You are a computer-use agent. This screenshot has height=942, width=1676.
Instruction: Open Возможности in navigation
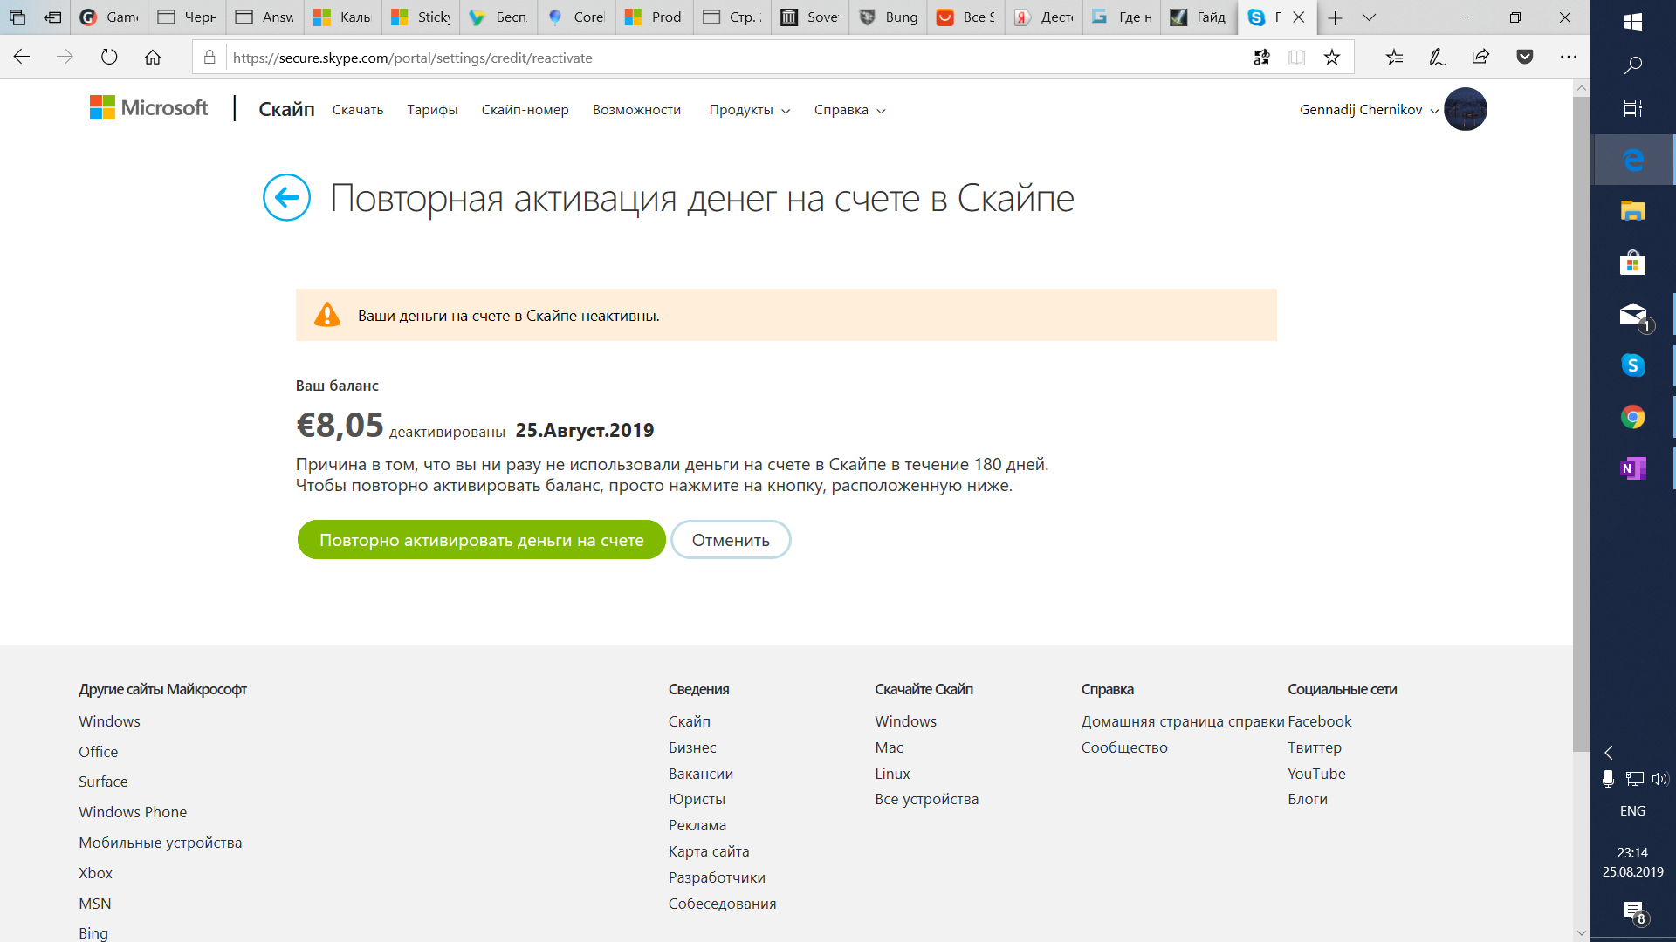(636, 110)
